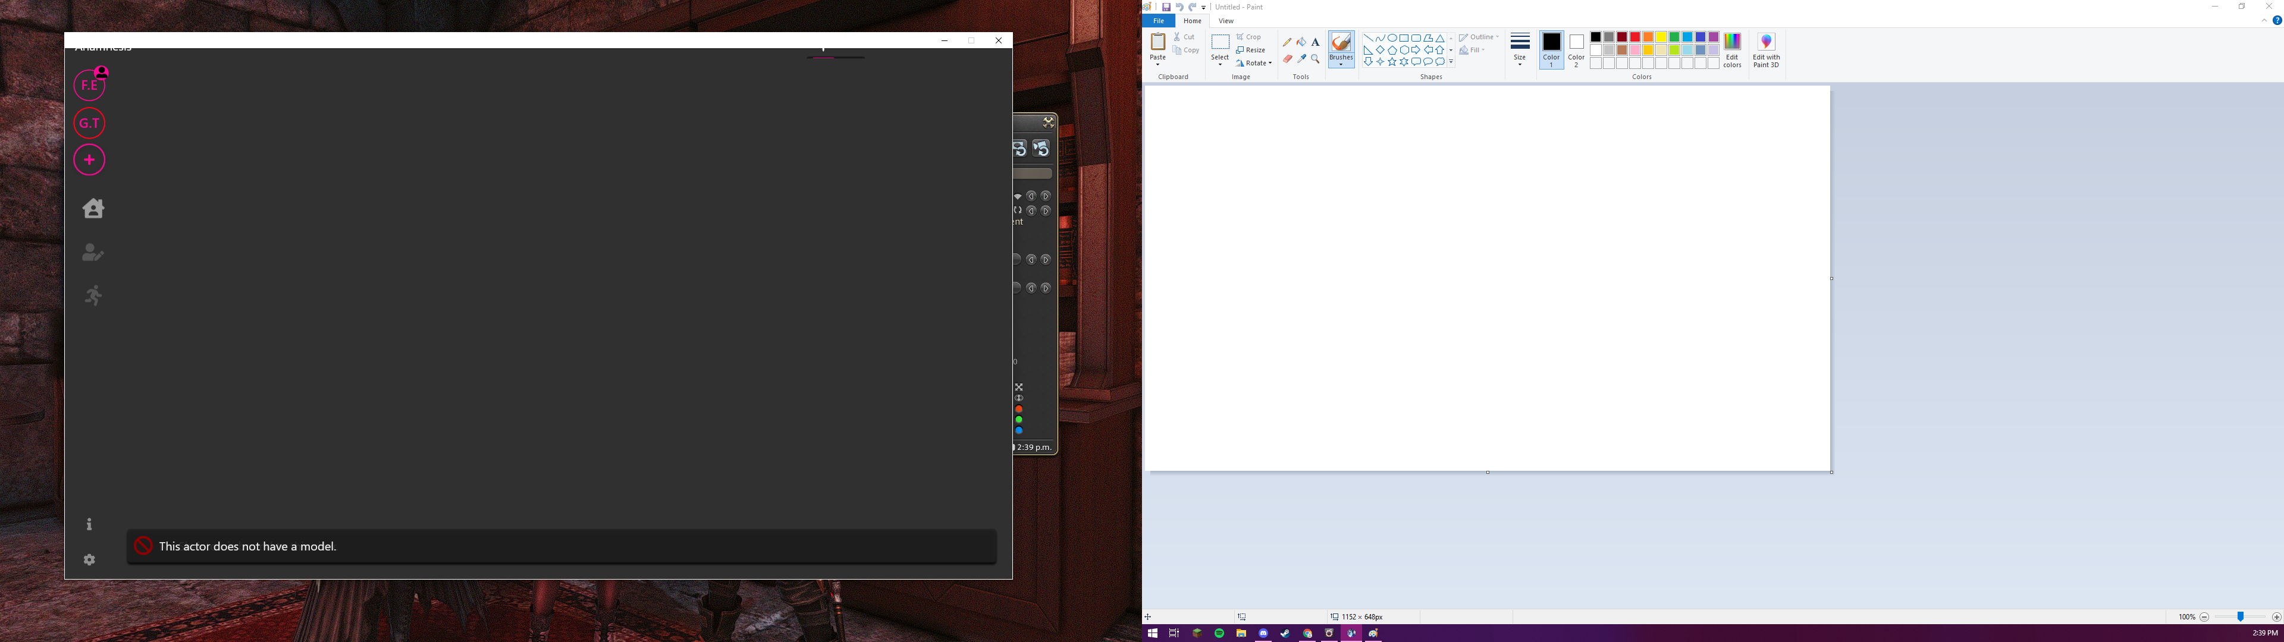Open the Size dropdown
Screen dimensions: 2284x642
(x=1520, y=51)
